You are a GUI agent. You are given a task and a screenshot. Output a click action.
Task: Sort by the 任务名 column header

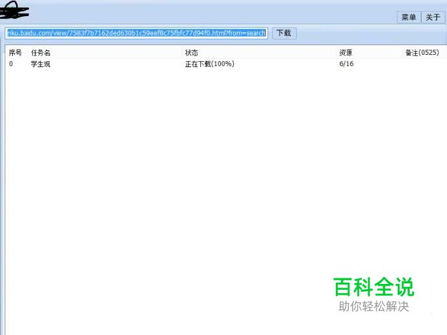(41, 53)
